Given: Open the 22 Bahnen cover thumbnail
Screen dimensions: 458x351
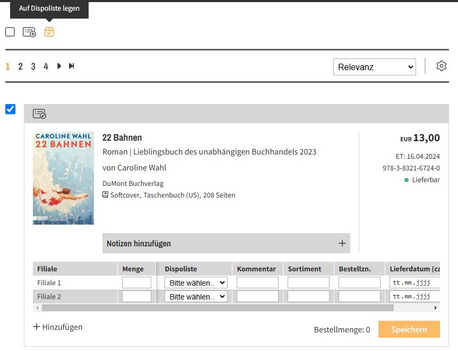Looking at the screenshot, I should point(63,178).
